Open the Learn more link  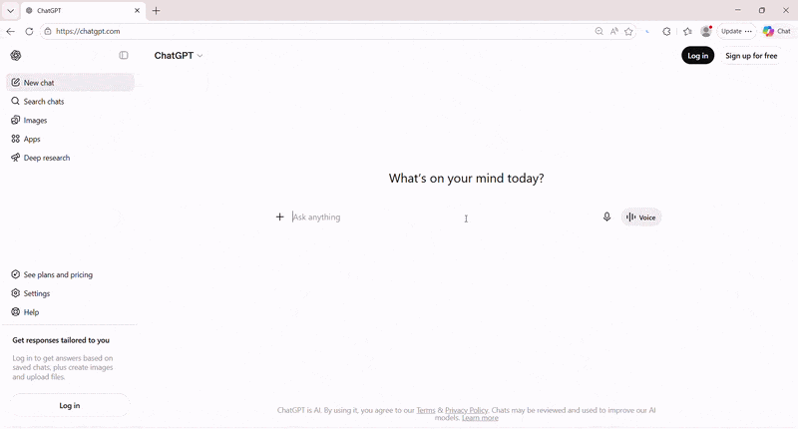[480, 418]
